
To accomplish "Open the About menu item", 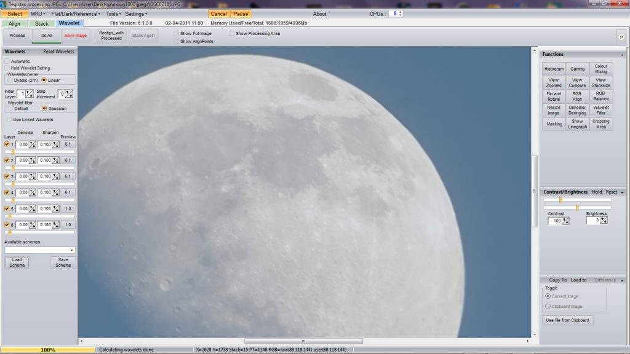I will point(319,14).
